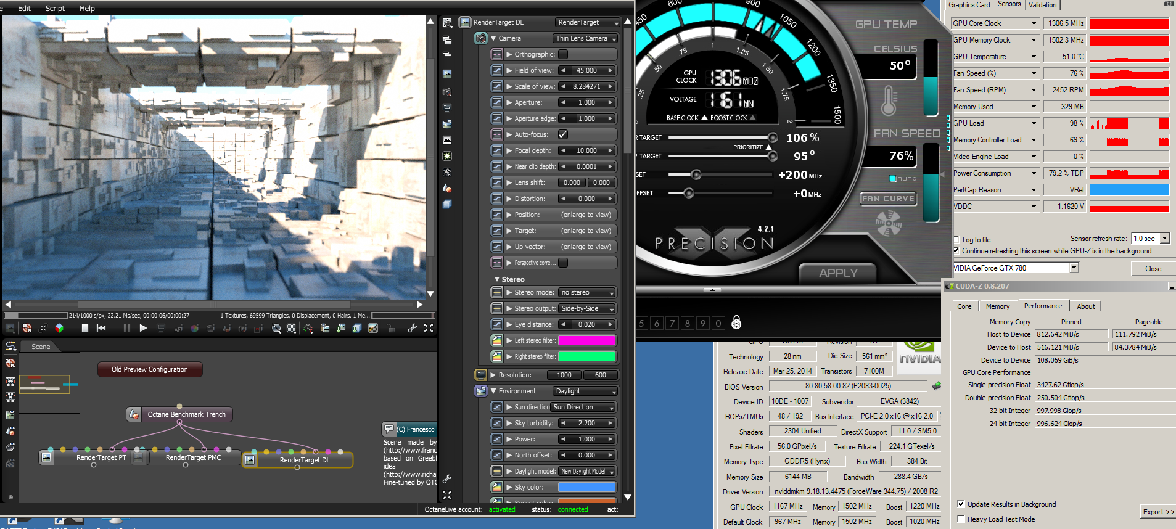
Task: Uncheck Continue refreshing in background in GPU-Z
Action: [956, 251]
